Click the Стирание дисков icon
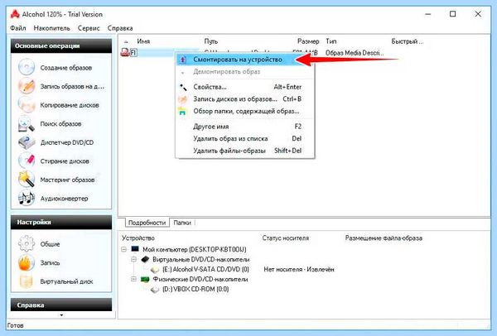The width and height of the screenshot is (497, 336). pyautogui.click(x=27, y=161)
